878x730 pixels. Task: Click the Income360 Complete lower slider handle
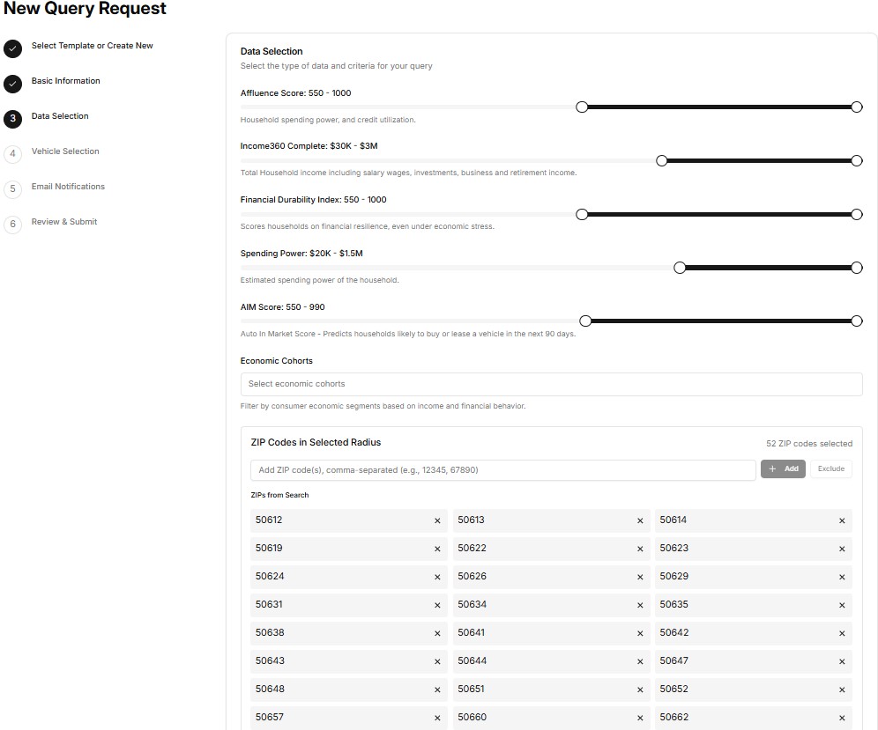pos(662,160)
